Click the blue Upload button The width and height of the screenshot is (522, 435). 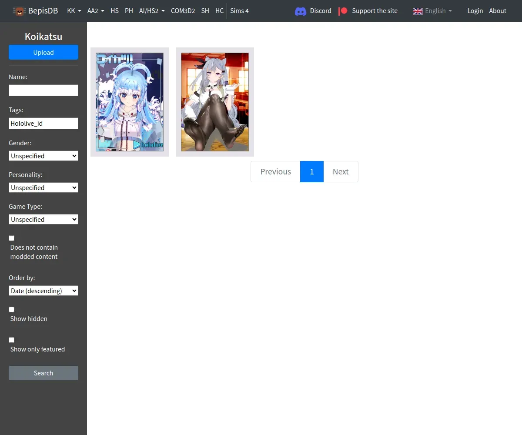coord(43,52)
